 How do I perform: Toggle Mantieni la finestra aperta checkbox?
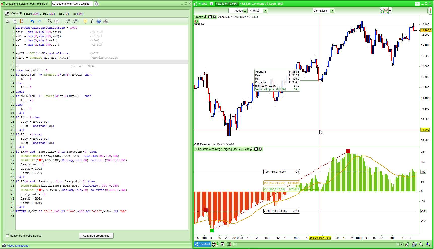click(7, 236)
